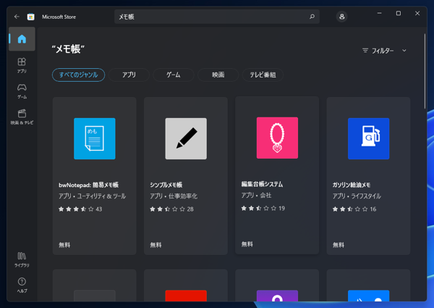
Task: Click the 編集台帳システム title text
Action: pyautogui.click(x=262, y=184)
